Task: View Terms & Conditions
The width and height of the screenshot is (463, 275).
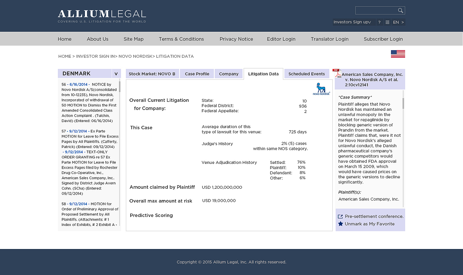Action: (x=181, y=39)
